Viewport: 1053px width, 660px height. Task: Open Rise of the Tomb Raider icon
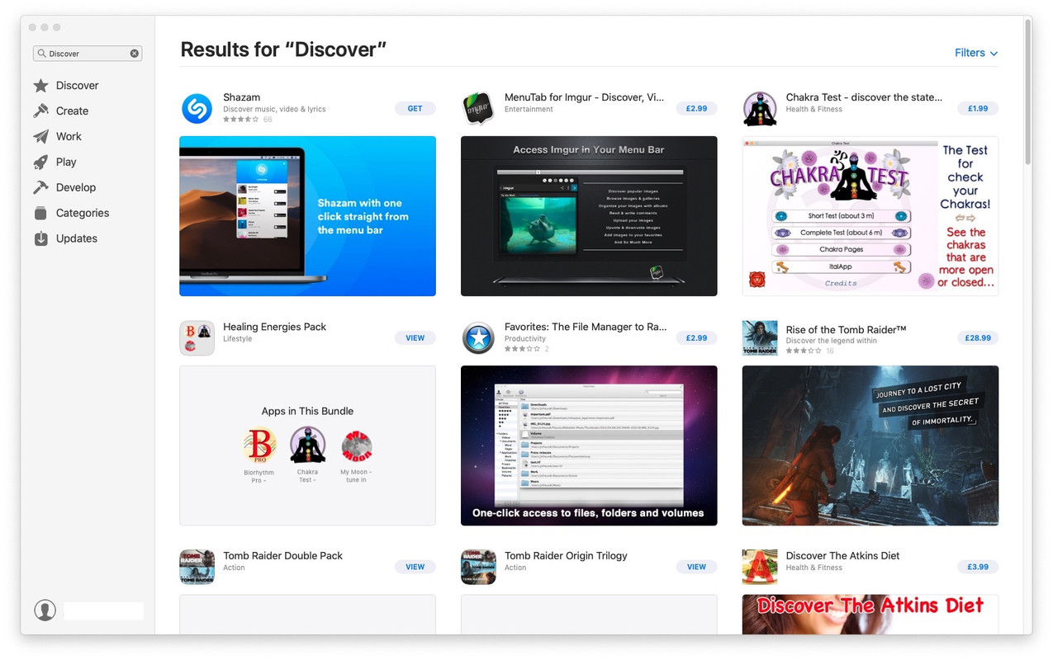coord(760,337)
